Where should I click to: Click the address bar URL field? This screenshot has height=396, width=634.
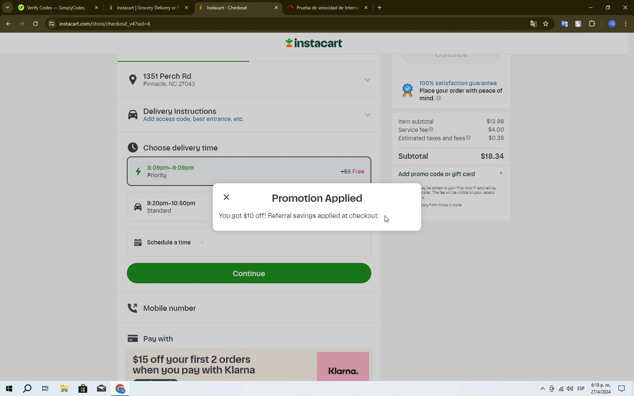292,24
